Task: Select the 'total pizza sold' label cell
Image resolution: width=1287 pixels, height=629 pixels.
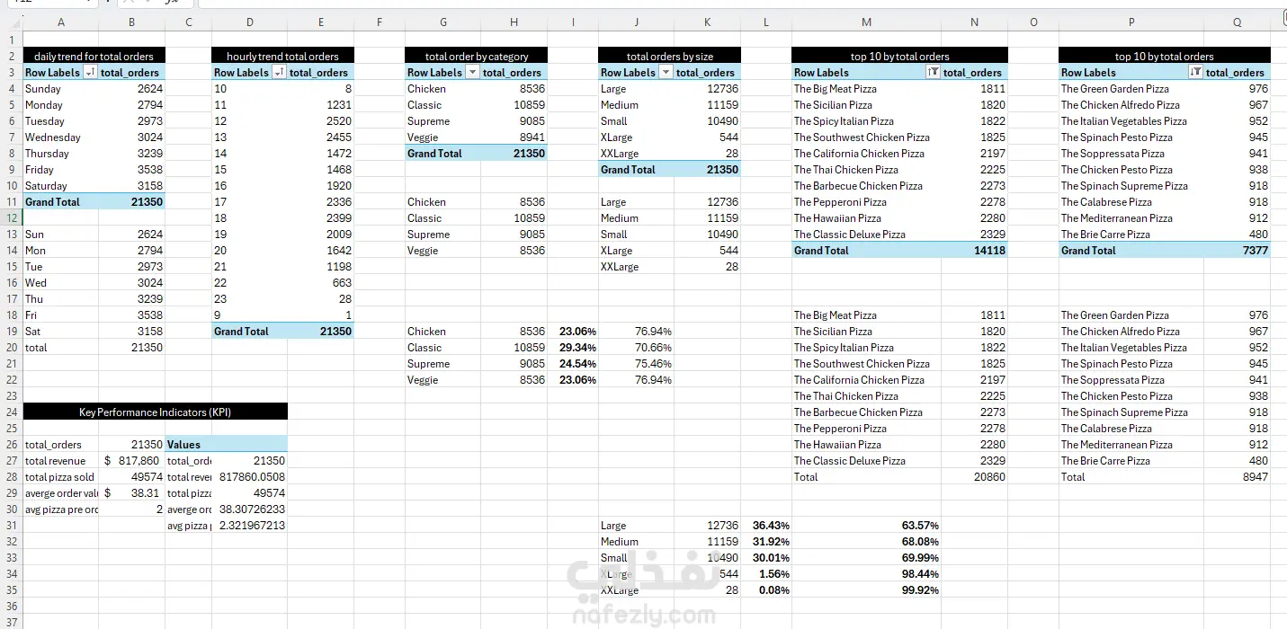Action: [60, 477]
